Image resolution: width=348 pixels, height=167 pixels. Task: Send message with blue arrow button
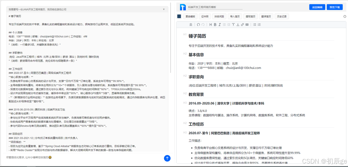(167, 158)
